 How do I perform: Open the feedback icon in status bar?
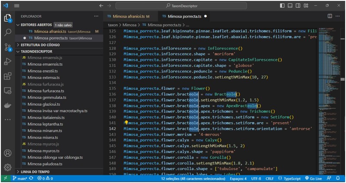pyautogui.click(x=329, y=178)
